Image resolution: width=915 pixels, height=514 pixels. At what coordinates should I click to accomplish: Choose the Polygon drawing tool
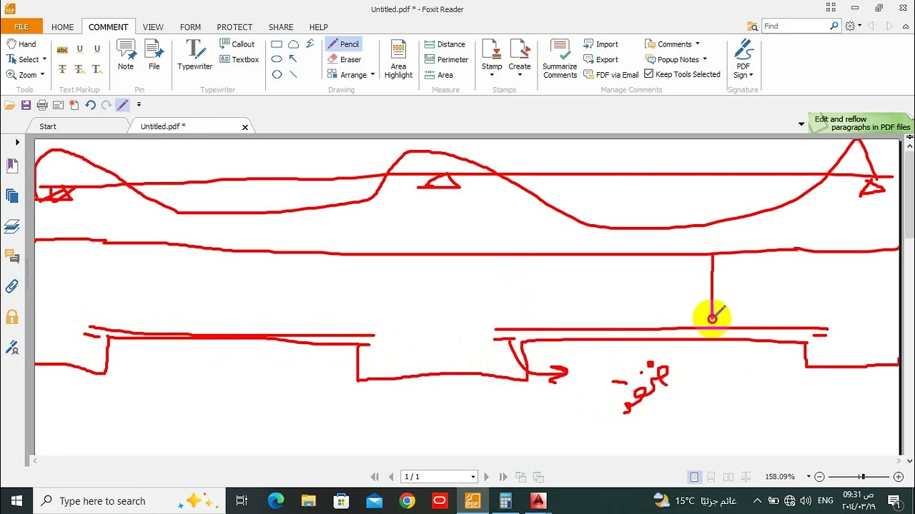277,74
